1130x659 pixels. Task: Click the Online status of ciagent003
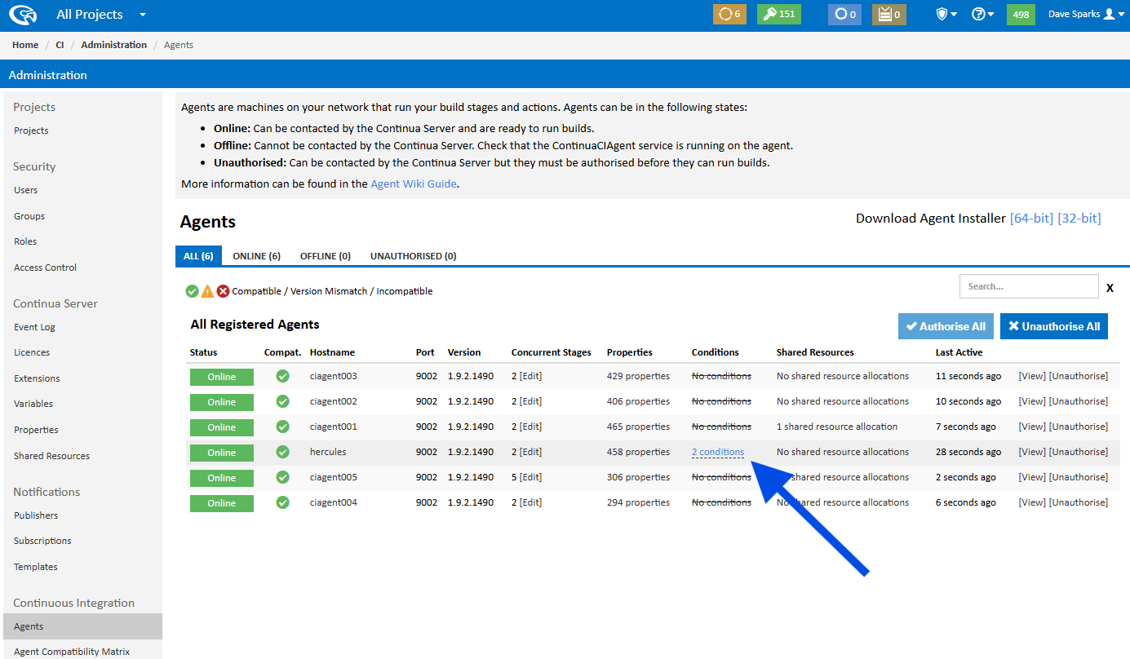coord(222,377)
